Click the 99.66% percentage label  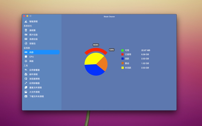96,45
